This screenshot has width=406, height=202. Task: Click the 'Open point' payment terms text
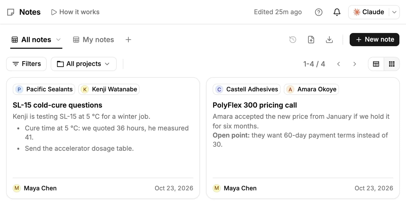click(x=300, y=140)
